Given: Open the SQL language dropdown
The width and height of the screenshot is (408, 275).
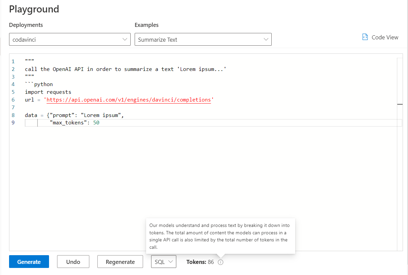Looking at the screenshot, I should click(x=164, y=261).
